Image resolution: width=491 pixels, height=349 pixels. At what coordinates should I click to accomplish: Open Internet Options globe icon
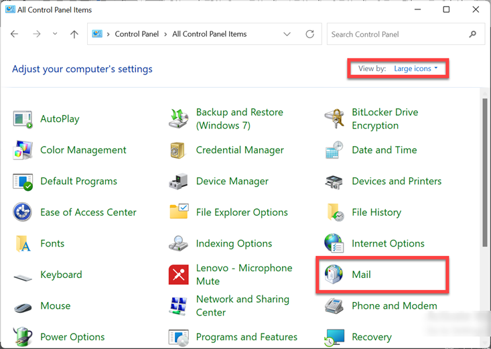tap(334, 244)
